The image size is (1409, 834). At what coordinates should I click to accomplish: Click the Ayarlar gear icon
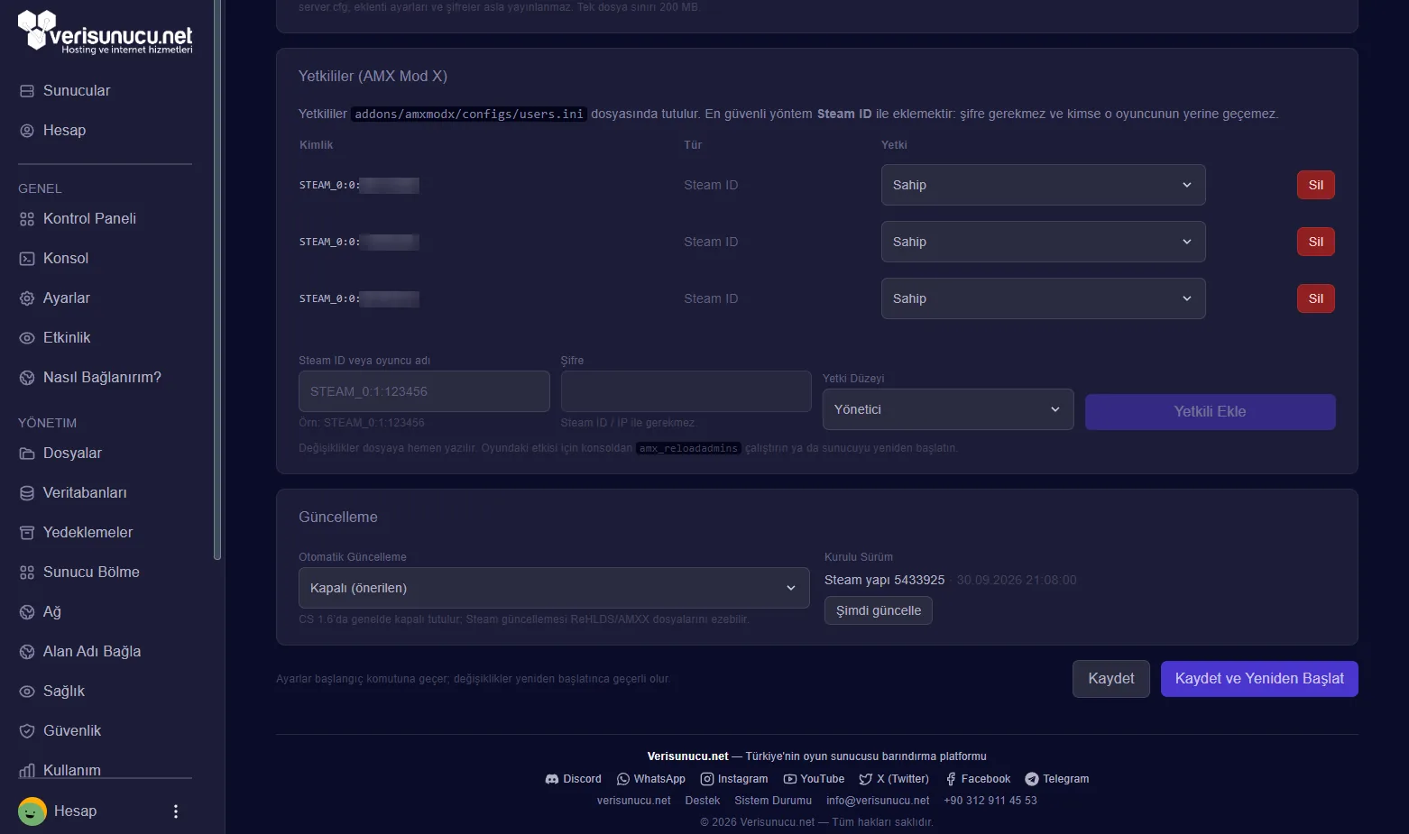[x=27, y=298]
